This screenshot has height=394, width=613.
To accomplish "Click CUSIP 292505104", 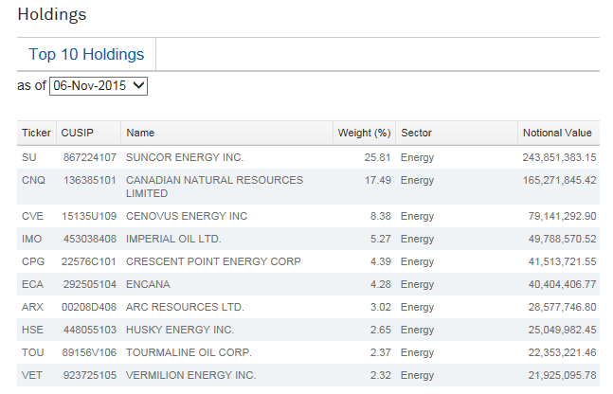I will (90, 284).
